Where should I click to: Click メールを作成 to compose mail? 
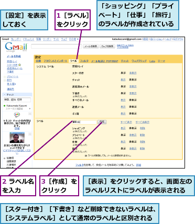pos(14,56)
